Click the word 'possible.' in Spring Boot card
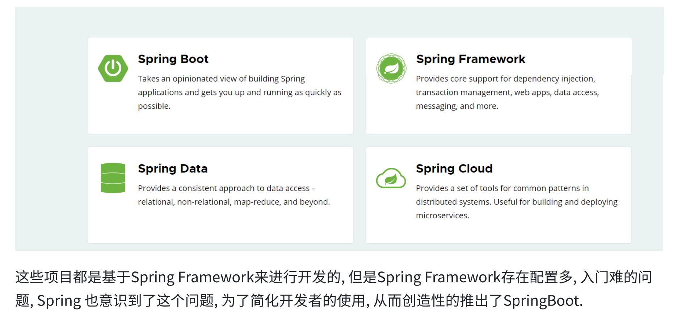 (154, 106)
